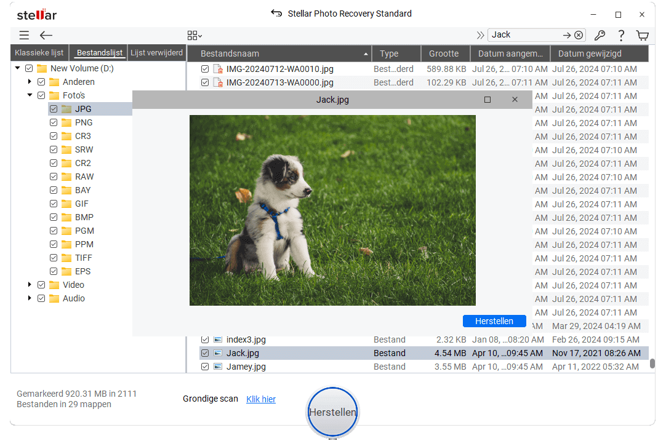This screenshot has height=441, width=666.
Task: Clear the search with the X icon
Action: coord(579,35)
